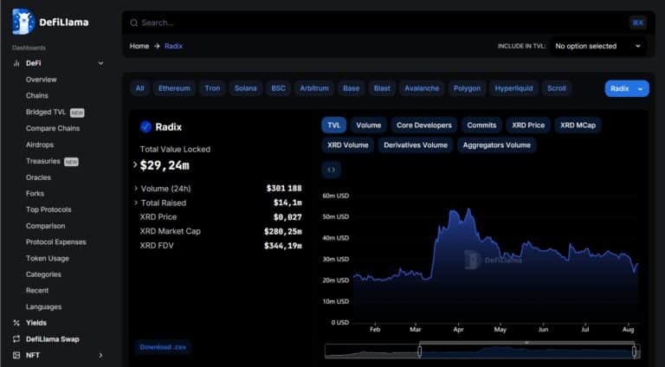Click the NFT sidebar icon
Image resolution: width=665 pixels, height=367 pixels.
click(x=16, y=355)
